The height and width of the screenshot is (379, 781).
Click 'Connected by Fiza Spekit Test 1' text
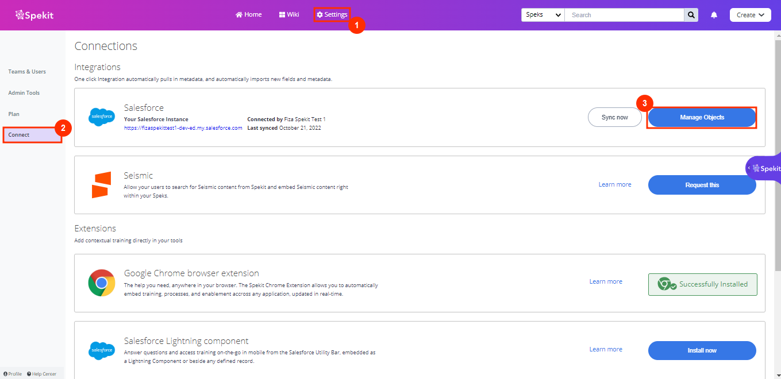click(x=286, y=119)
